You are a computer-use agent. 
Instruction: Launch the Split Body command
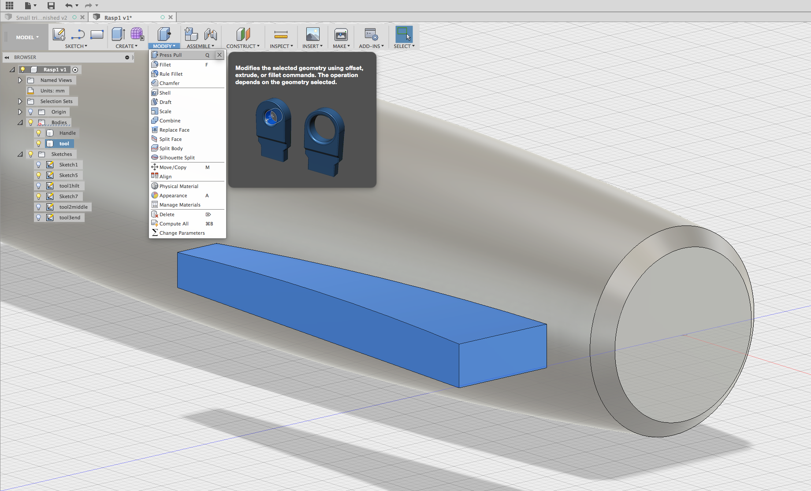click(171, 148)
